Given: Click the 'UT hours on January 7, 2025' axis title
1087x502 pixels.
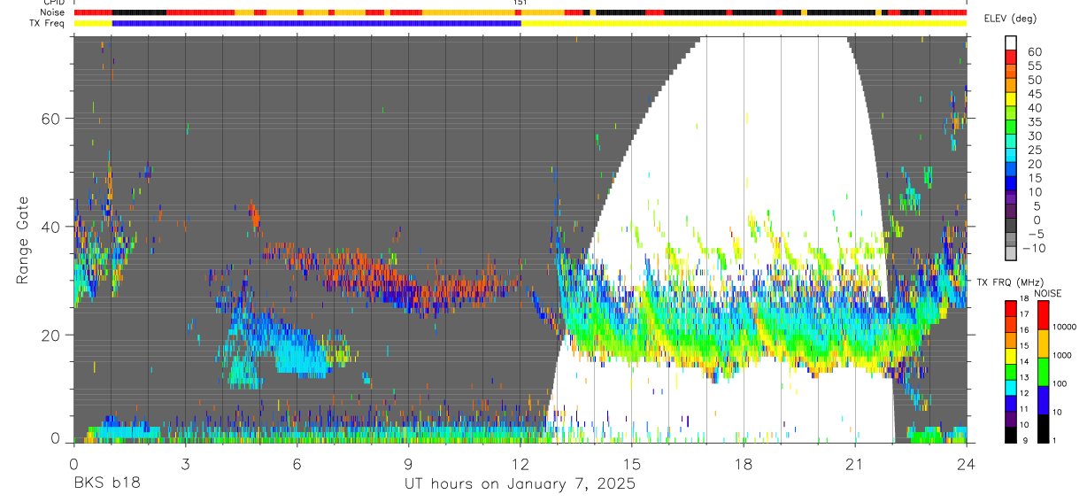Looking at the screenshot, I should pos(520,484).
